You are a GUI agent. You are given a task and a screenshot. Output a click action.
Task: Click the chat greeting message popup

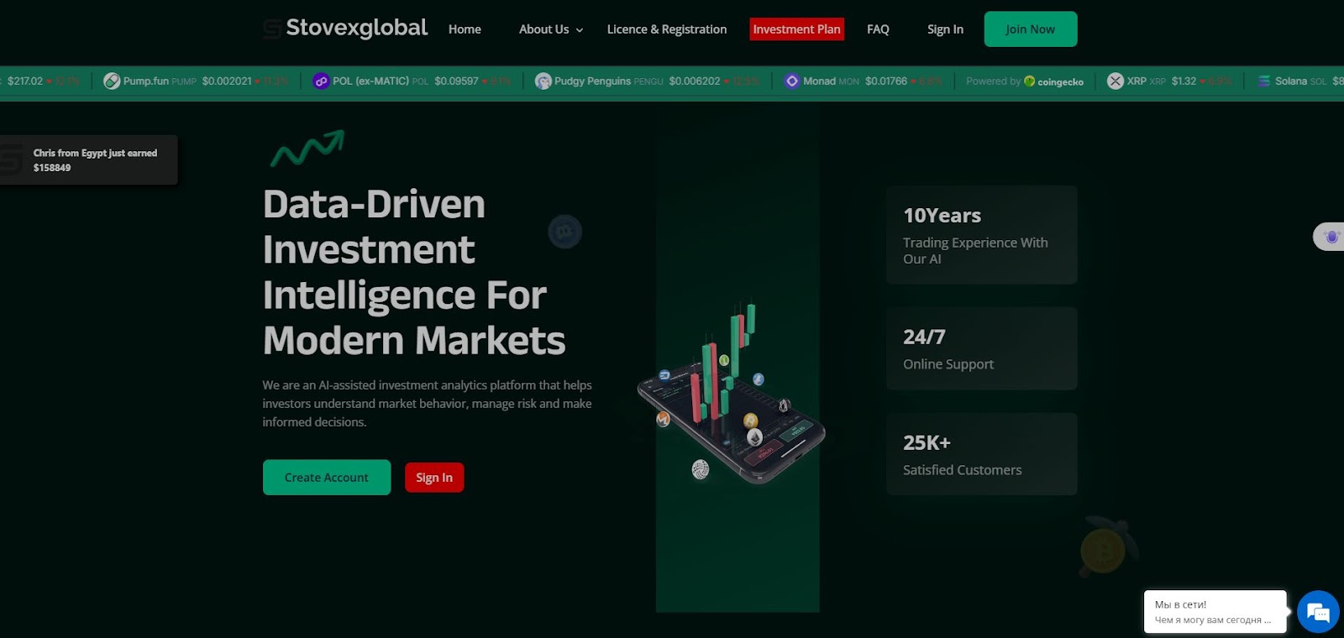(1215, 612)
